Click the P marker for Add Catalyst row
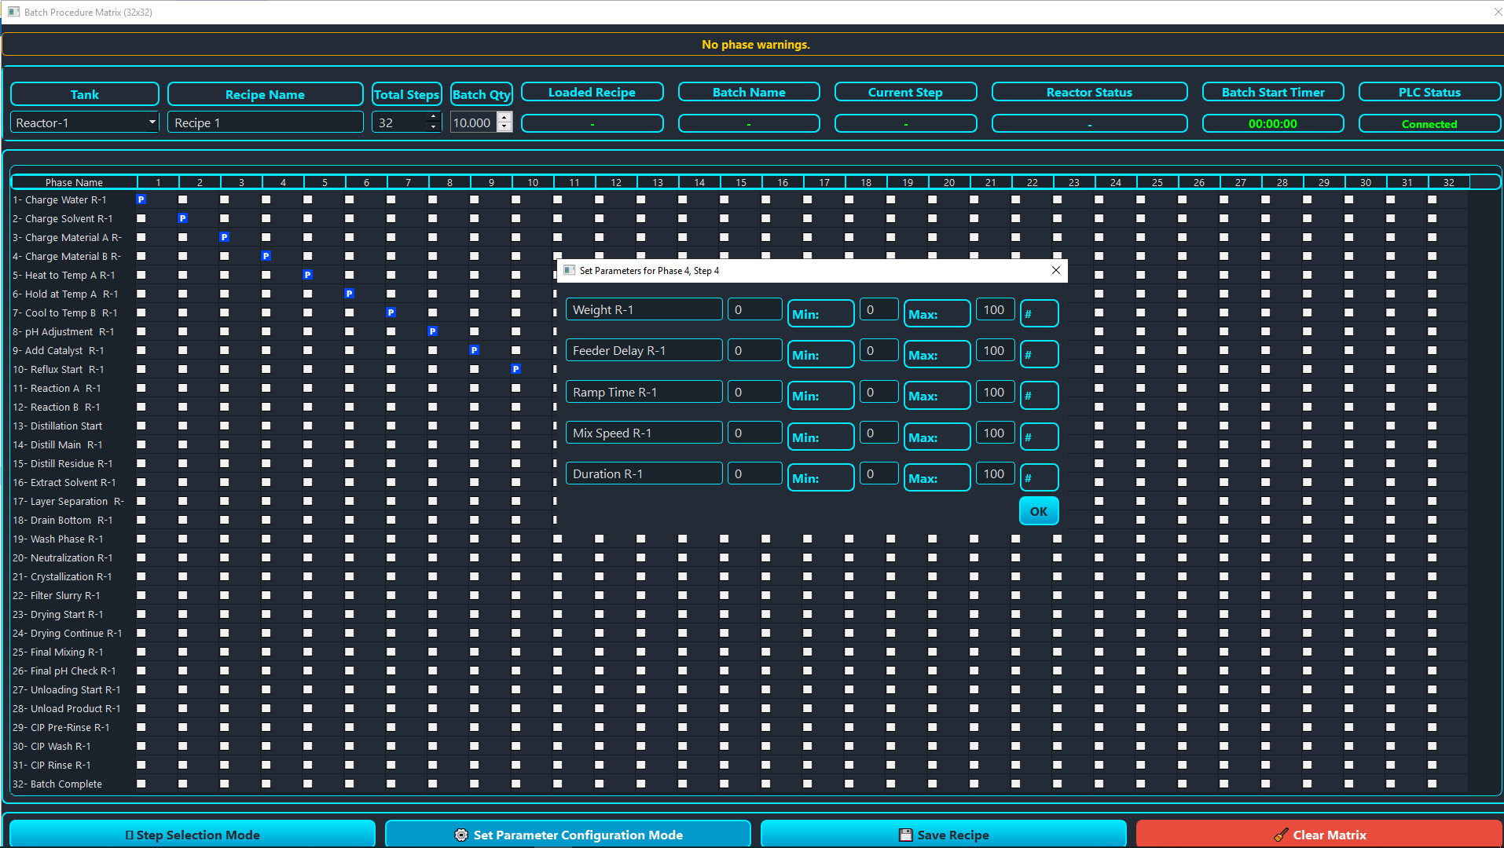Viewport: 1504px width, 848px height. (475, 350)
